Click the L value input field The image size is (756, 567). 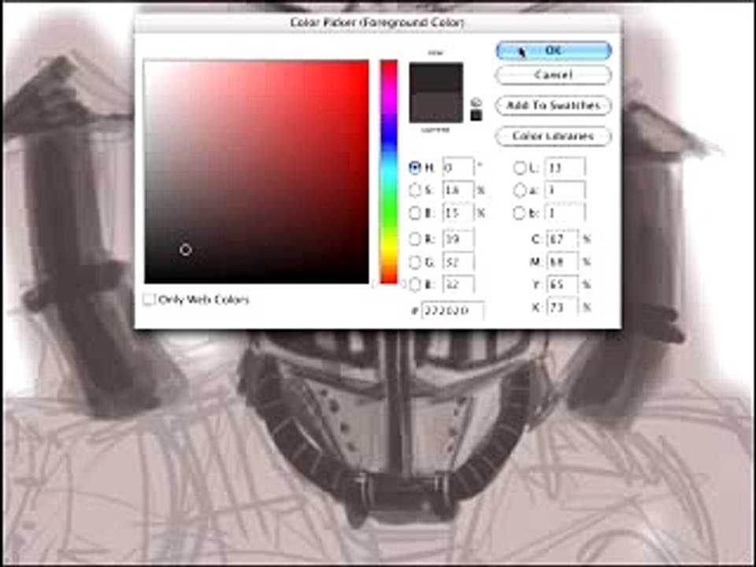565,168
